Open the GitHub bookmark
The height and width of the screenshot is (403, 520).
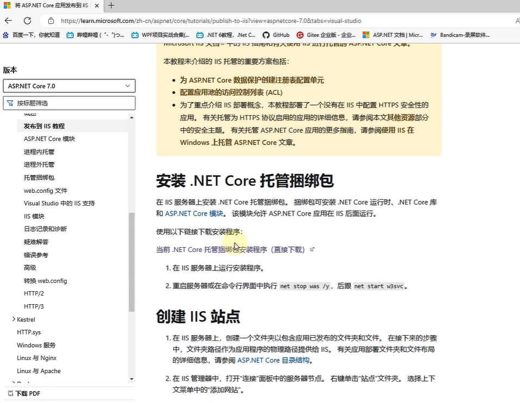(x=276, y=35)
